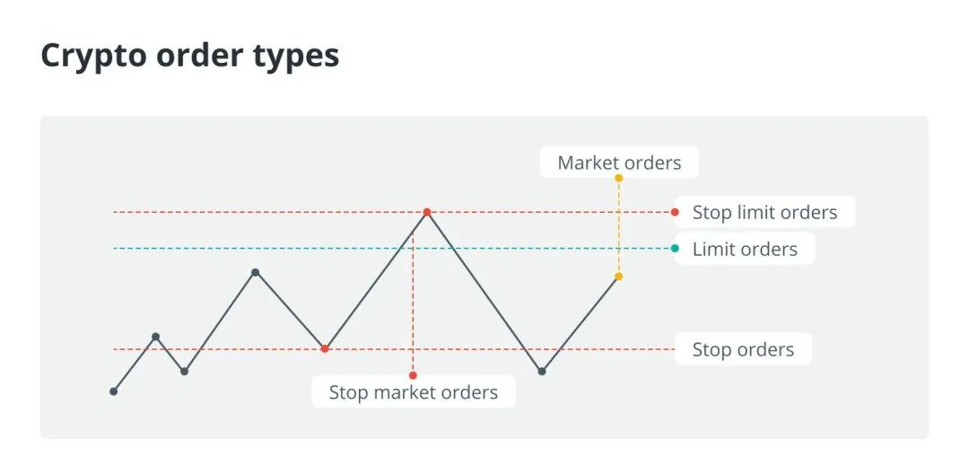
Task: Select the yellow dot below Market orders label
Action: (618, 178)
